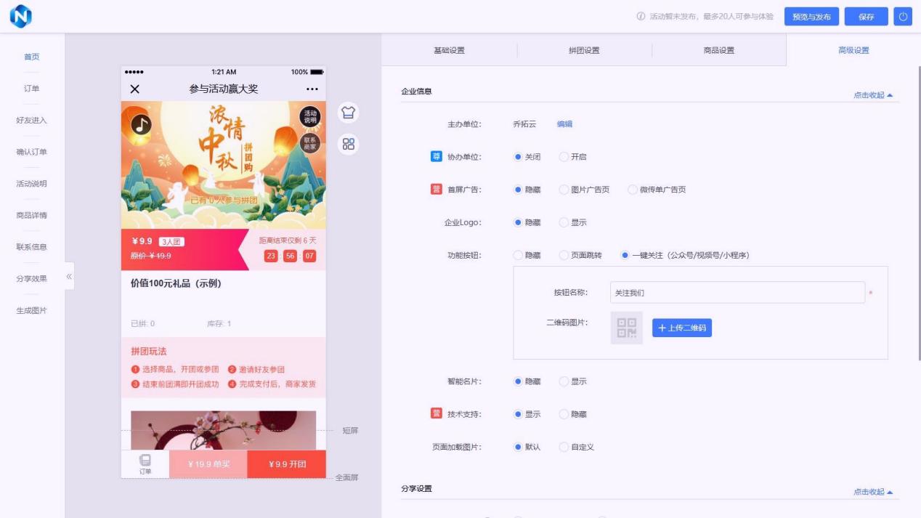Enable 协办单位 by selecting 开启
The image size is (921, 518).
pos(564,157)
